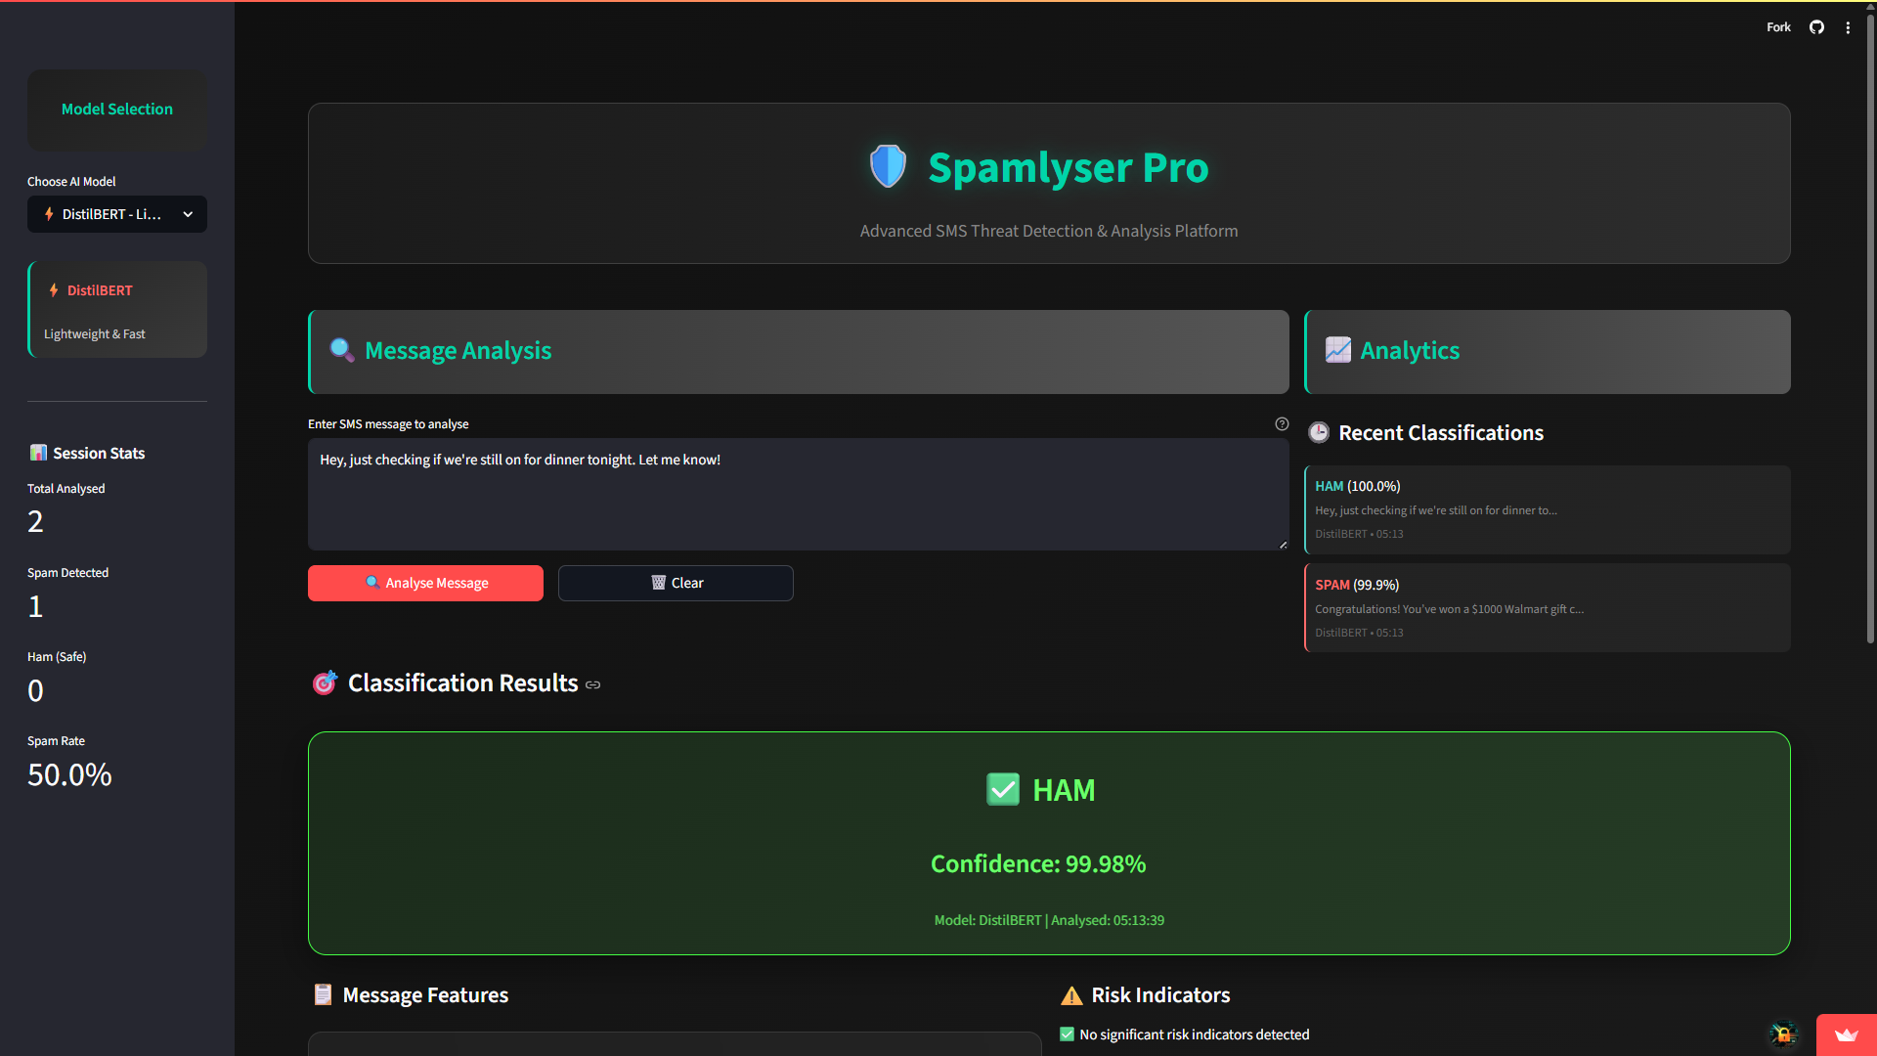
Task: Click the Risk Indicators heading
Action: 1160,995
